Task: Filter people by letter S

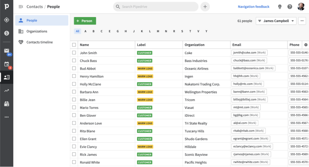Action: tap(182, 31)
